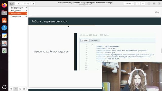Click the vertical scrollbar handle
The height and width of the screenshot is (91, 162).
pos(161,51)
